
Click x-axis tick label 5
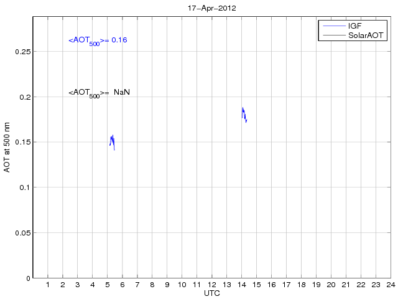(x=108, y=285)
